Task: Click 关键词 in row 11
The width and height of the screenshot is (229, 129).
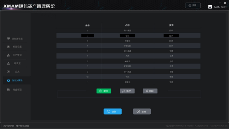Action: [x=127, y=82]
